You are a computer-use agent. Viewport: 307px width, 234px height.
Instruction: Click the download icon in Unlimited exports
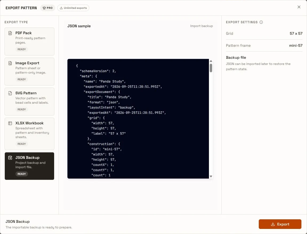click(x=61, y=8)
